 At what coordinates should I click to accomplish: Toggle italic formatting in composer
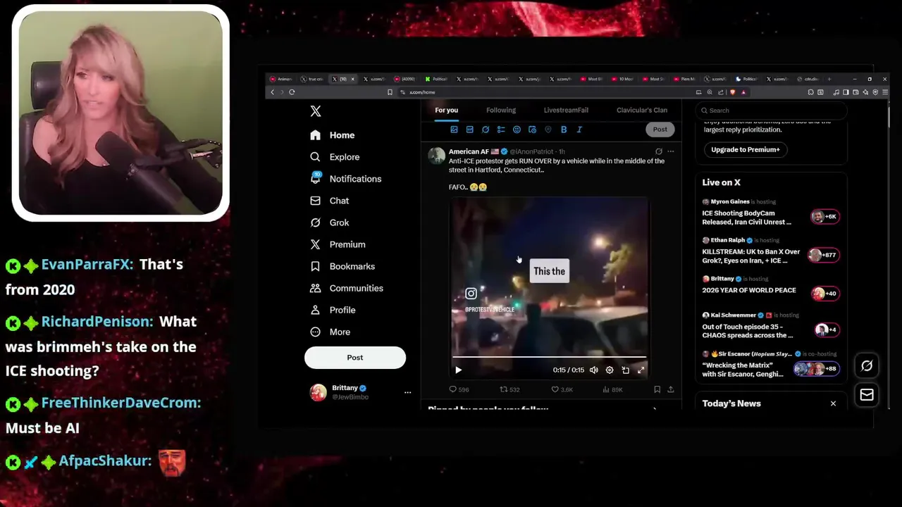[x=579, y=130]
